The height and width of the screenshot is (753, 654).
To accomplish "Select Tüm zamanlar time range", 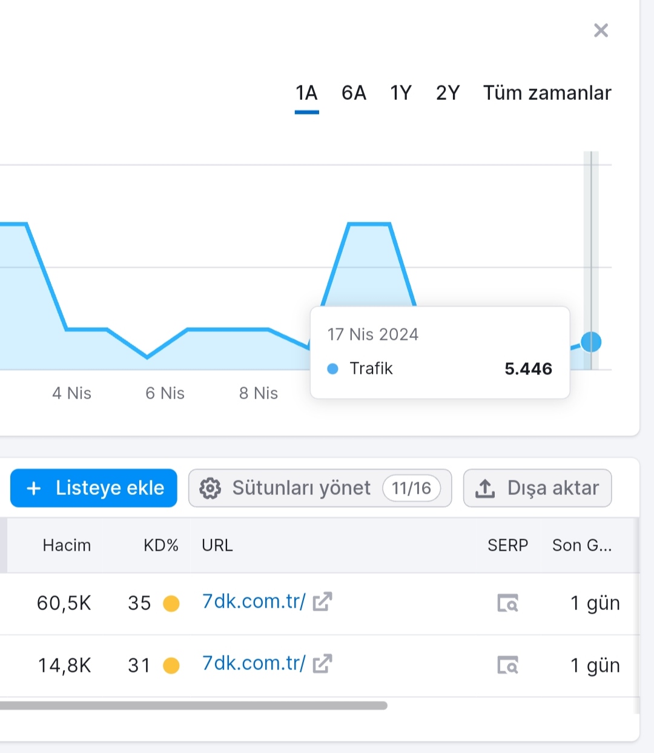I will point(547,93).
